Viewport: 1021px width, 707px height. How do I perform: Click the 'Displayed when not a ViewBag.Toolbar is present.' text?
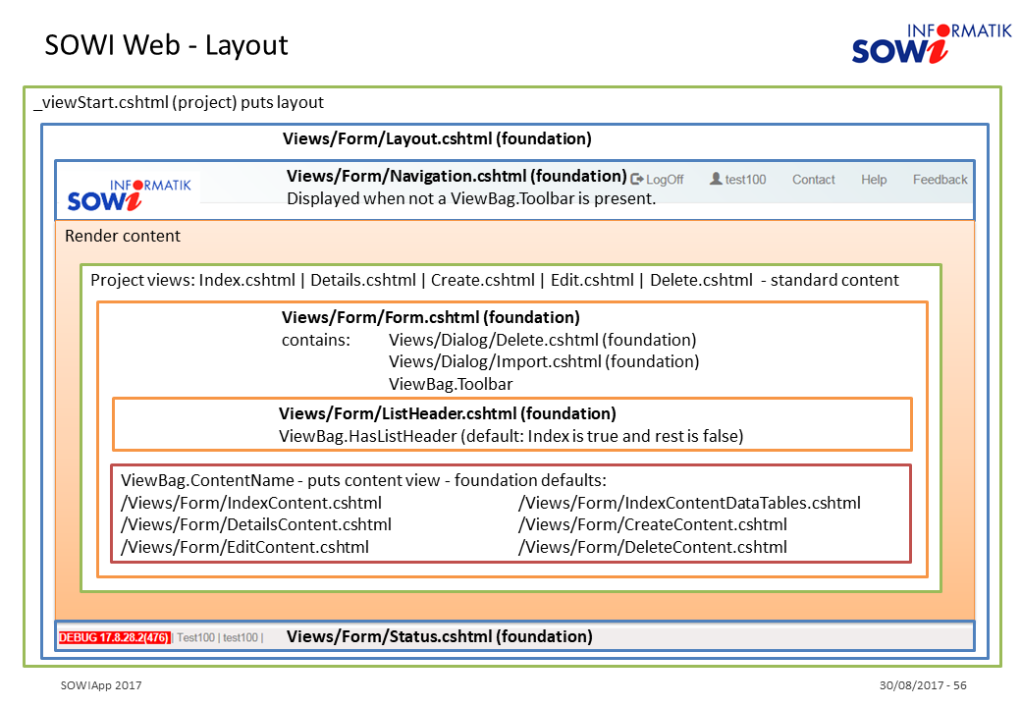[x=471, y=198]
